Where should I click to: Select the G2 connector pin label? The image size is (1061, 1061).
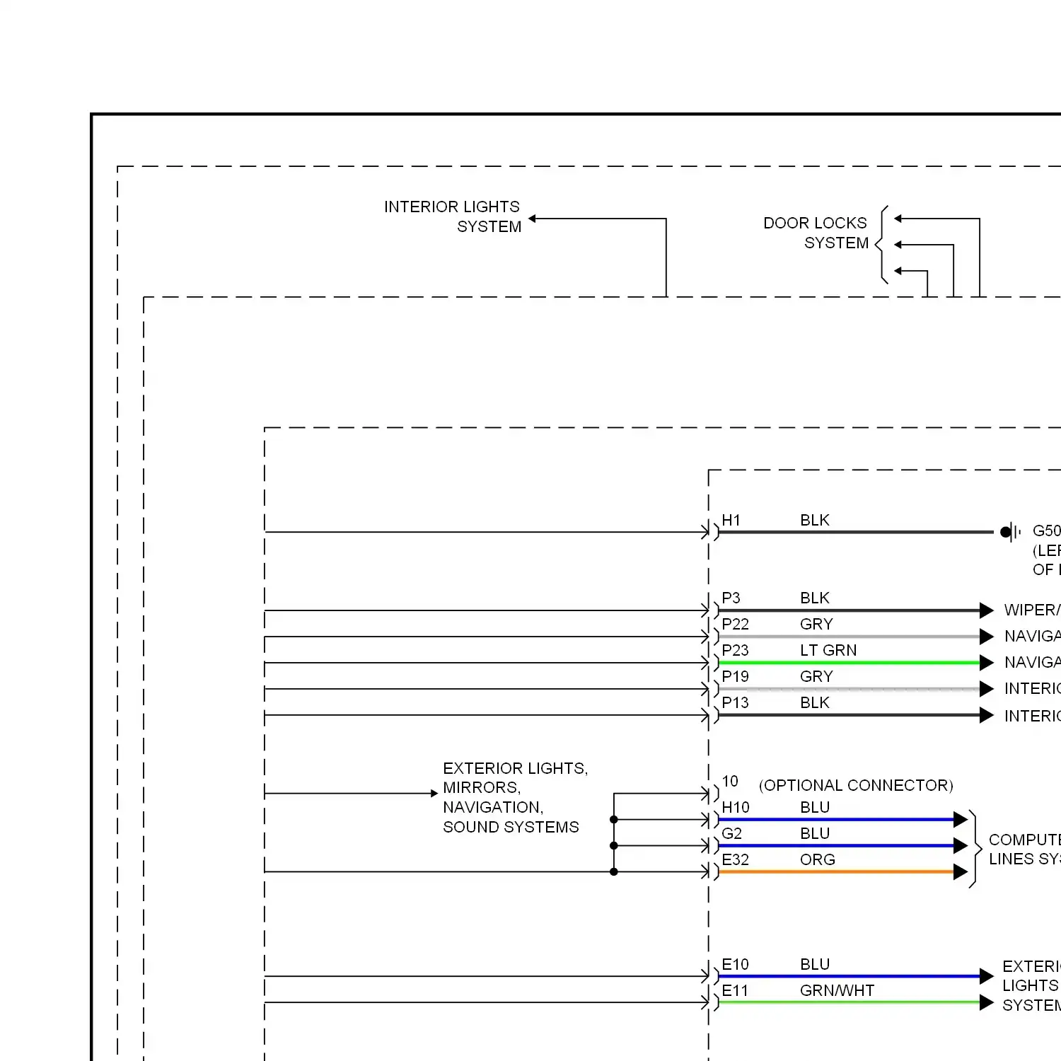point(731,834)
